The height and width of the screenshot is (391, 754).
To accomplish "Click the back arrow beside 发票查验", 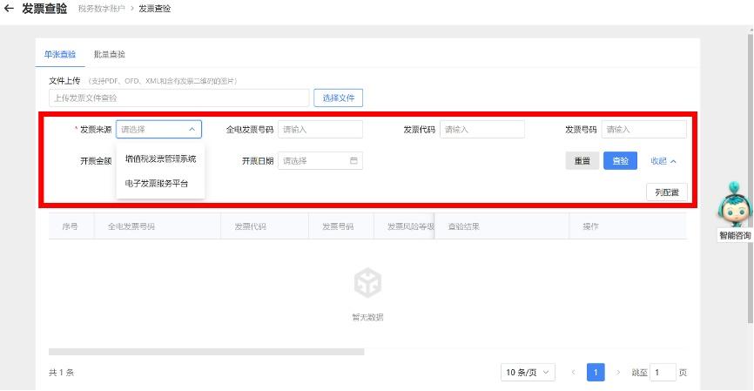I will [x=9, y=9].
